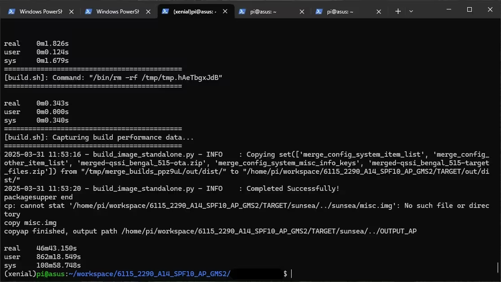Click at the shell prompt cursor after $
501x282 pixels.
[x=292, y=274]
